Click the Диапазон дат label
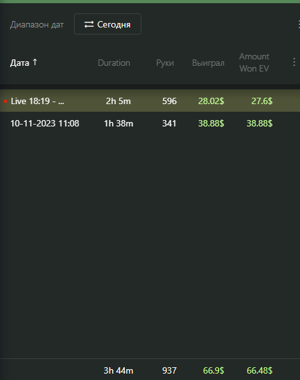This screenshot has width=300, height=380. [37, 24]
